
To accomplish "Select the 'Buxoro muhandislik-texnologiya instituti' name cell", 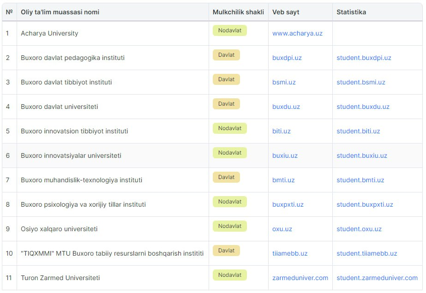I will tap(113, 180).
